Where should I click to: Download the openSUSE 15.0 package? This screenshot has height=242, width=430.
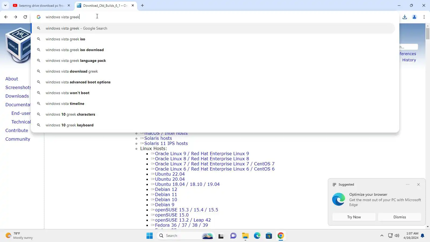coord(172,215)
